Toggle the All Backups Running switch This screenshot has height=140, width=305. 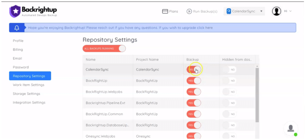pyautogui.click(x=104, y=48)
